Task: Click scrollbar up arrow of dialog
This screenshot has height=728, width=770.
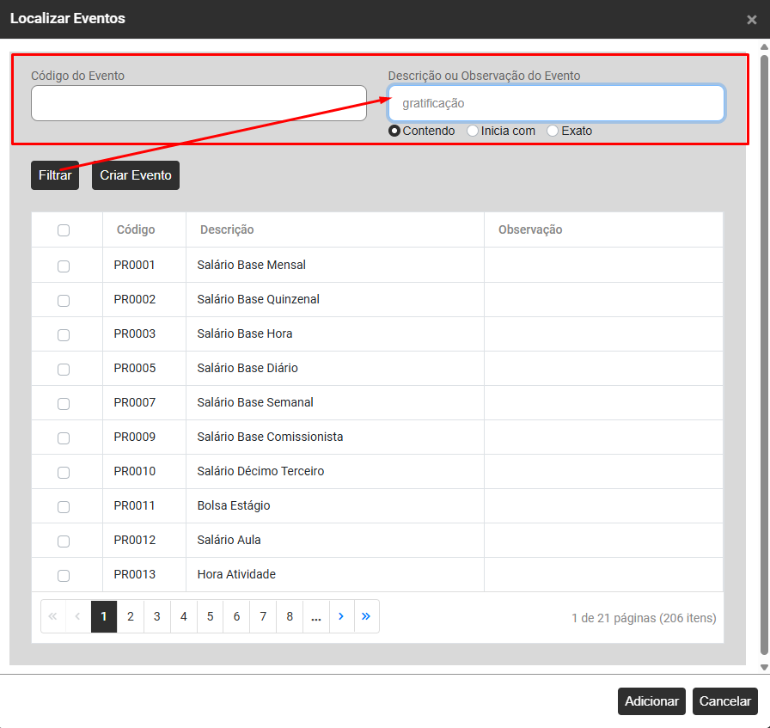Action: 764,47
